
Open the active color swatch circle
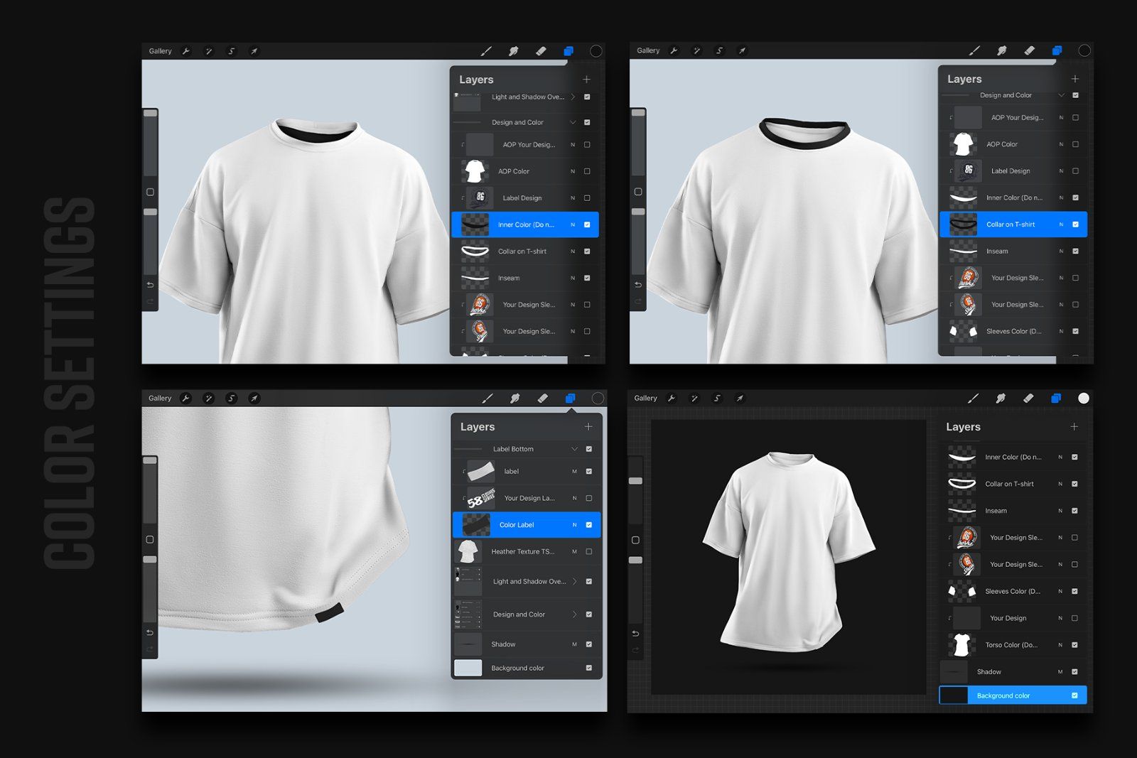pyautogui.click(x=596, y=50)
